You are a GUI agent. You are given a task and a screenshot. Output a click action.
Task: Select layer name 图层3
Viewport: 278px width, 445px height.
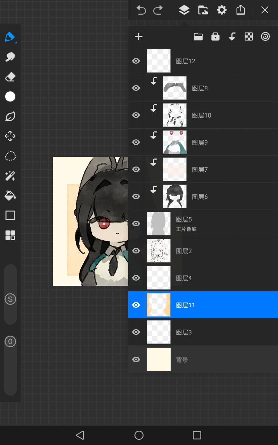tap(184, 332)
